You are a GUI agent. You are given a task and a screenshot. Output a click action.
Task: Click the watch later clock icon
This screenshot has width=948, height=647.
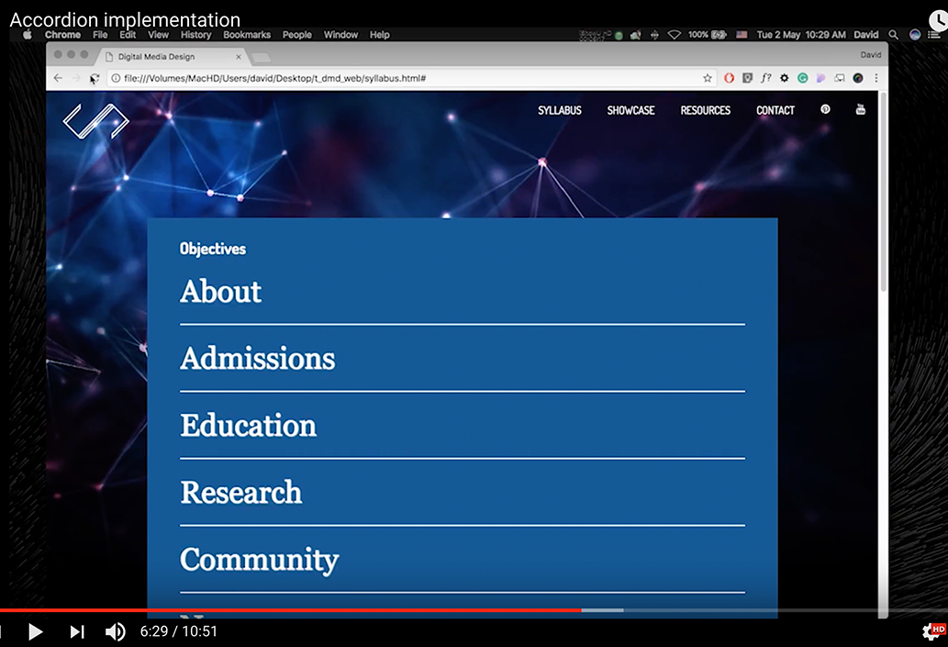tap(938, 20)
